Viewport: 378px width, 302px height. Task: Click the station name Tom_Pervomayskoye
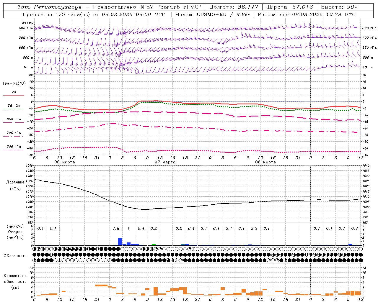pos(49,7)
